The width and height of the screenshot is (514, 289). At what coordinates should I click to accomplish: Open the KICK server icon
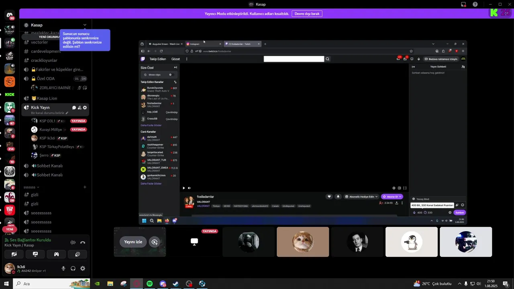pyautogui.click(x=10, y=94)
